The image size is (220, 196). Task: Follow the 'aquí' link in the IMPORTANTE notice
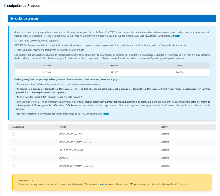coord(102,184)
